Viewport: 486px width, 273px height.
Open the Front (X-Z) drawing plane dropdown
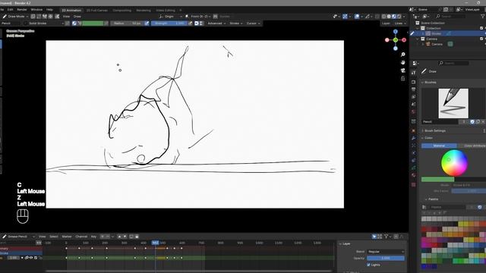(x=198, y=17)
